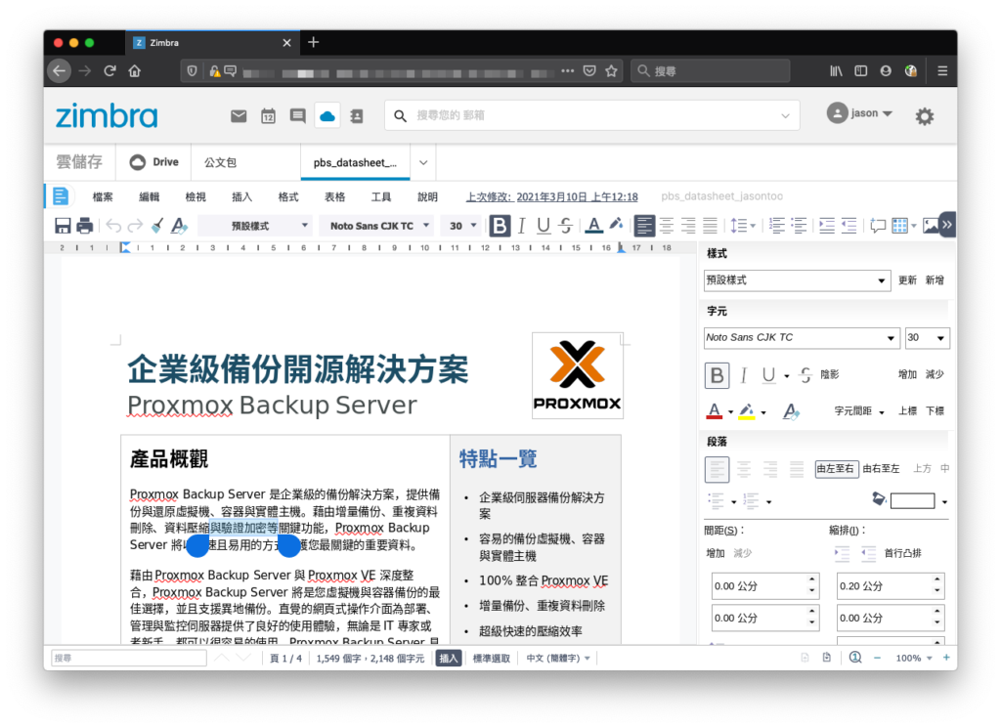Open the toolbar font size 30 dropdown
The height and width of the screenshot is (728, 1001).
click(x=461, y=226)
